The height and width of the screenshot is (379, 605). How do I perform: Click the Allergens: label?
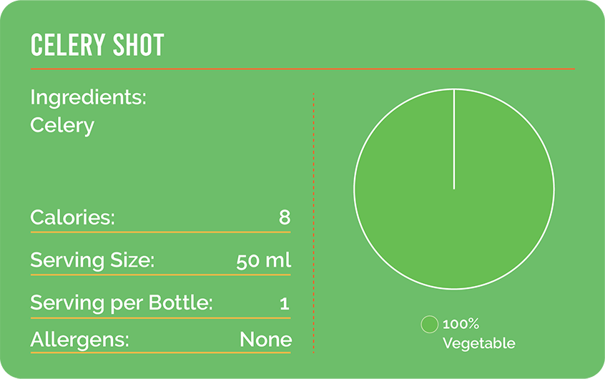79,339
